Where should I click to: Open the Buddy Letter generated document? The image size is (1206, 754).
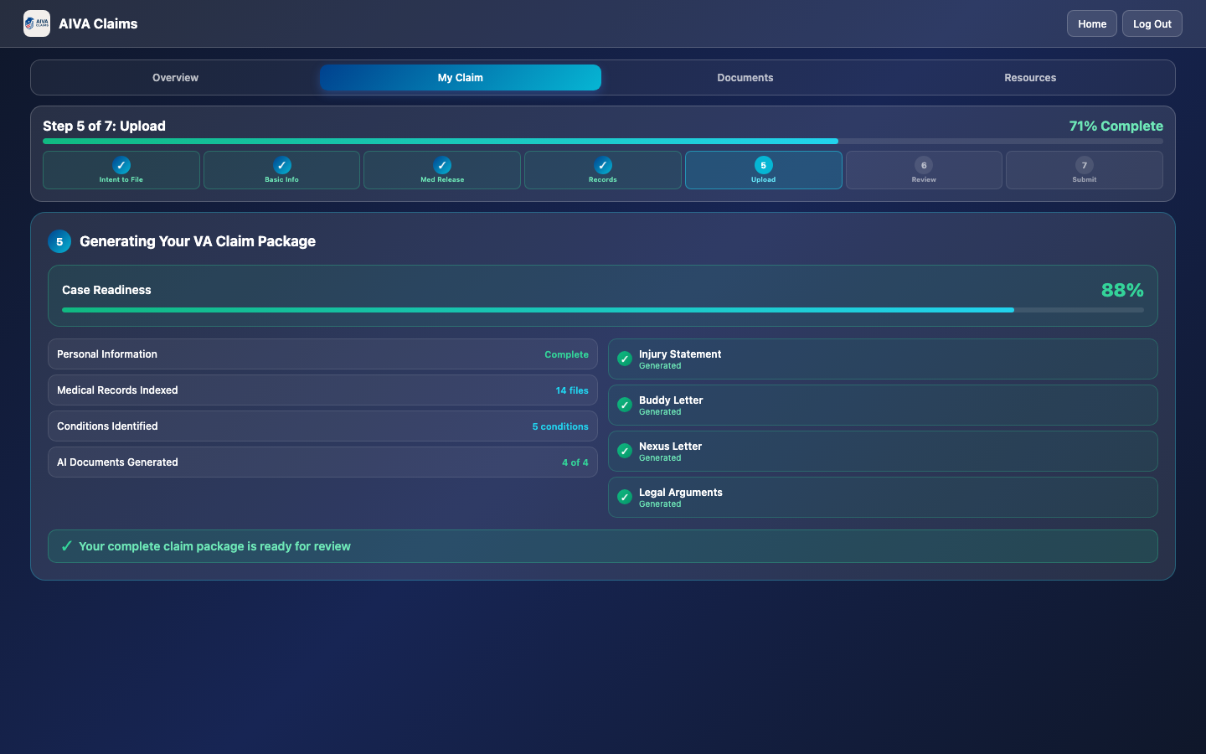883,405
